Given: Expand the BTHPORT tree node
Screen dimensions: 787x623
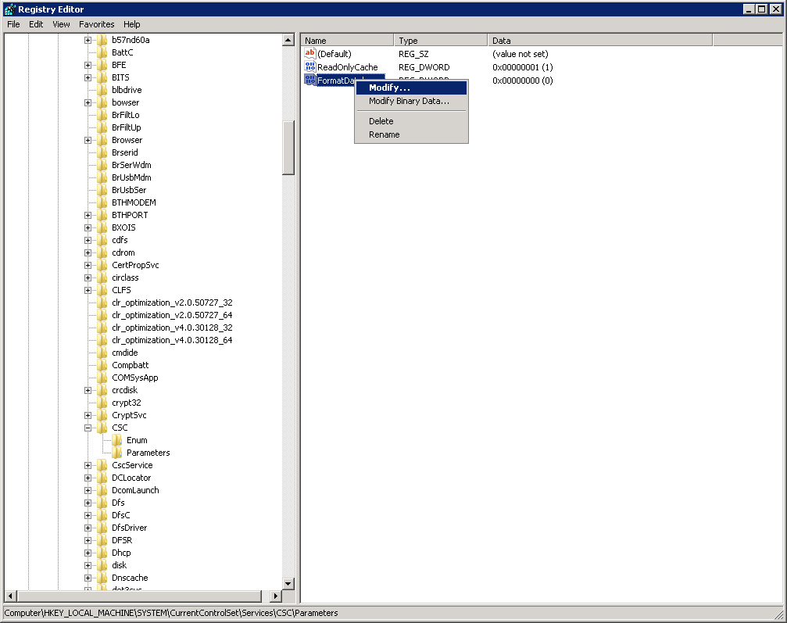Looking at the screenshot, I should pyautogui.click(x=88, y=216).
